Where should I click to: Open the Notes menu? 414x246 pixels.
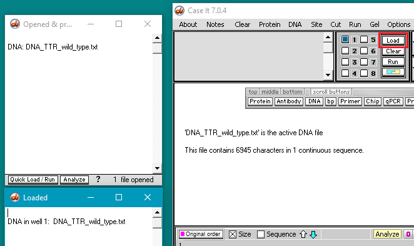tap(215, 24)
